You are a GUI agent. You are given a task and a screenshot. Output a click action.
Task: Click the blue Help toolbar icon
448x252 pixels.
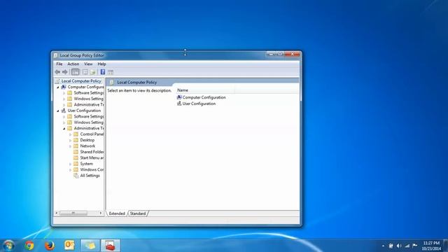coord(103,72)
